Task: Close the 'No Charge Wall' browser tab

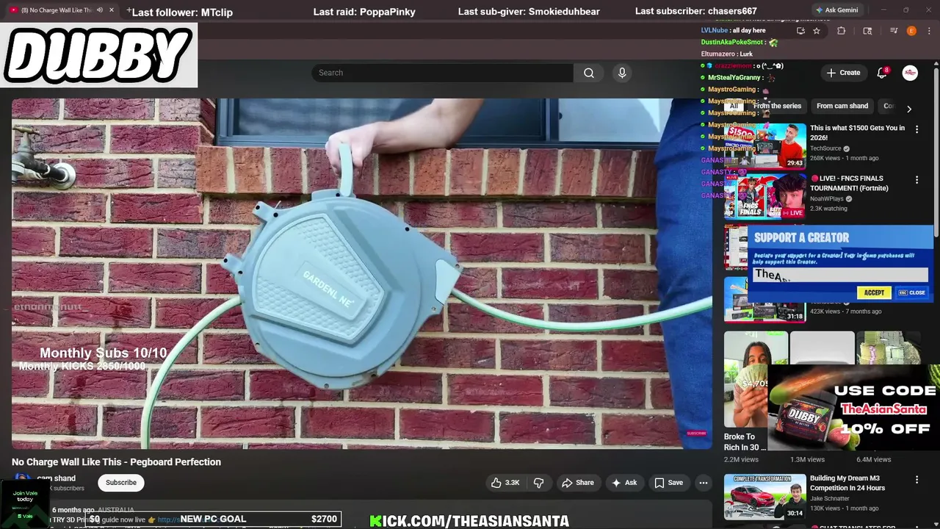Action: (x=112, y=10)
